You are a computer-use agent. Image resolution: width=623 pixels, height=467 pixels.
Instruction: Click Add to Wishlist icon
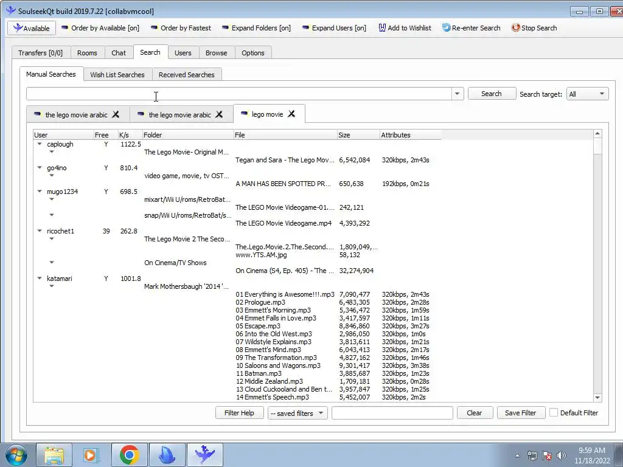382,28
